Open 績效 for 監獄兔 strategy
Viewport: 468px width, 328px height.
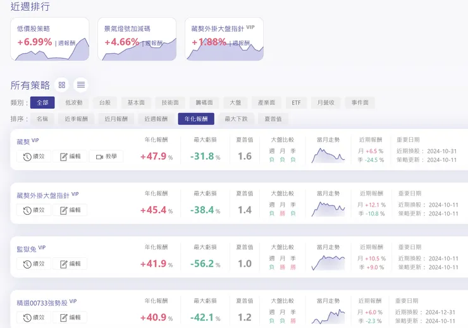(34, 264)
